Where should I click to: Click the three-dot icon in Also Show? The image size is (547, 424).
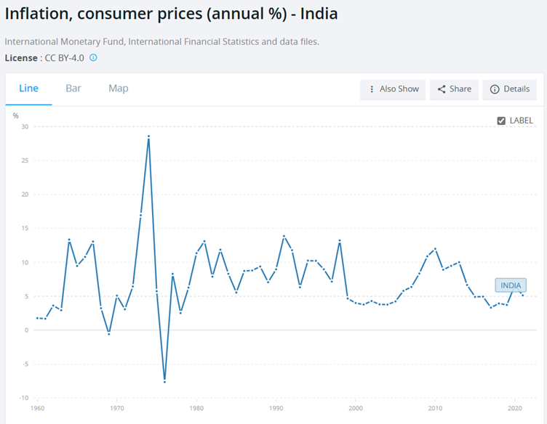coord(372,89)
